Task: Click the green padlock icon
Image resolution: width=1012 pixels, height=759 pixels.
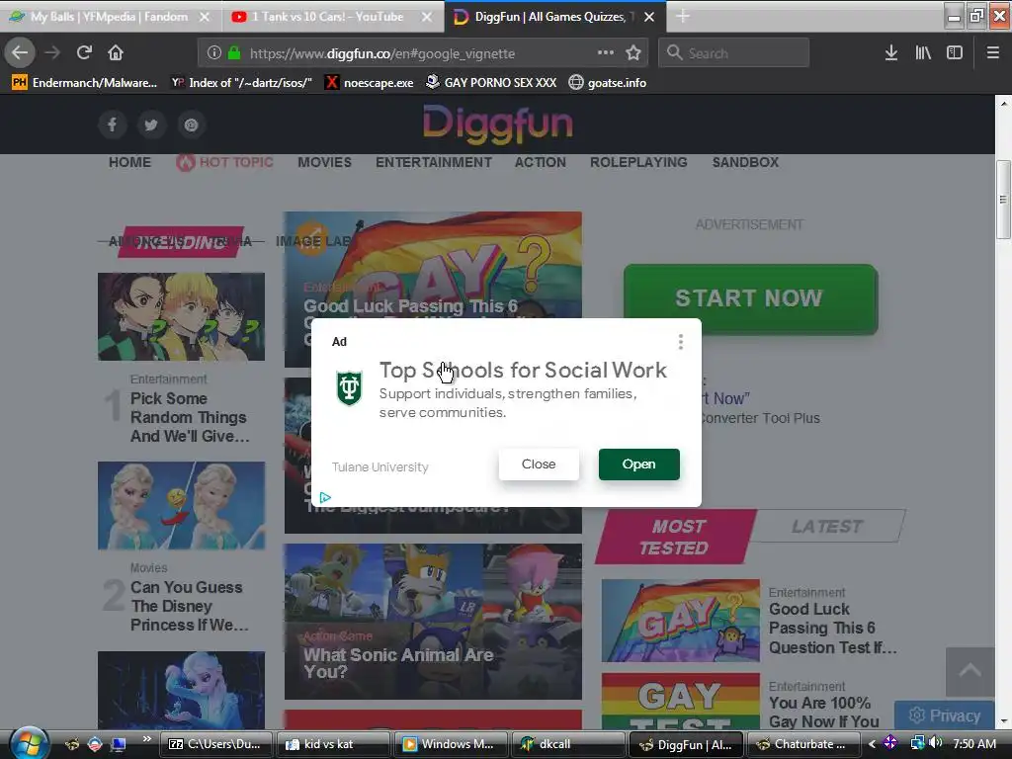Action: (234, 53)
